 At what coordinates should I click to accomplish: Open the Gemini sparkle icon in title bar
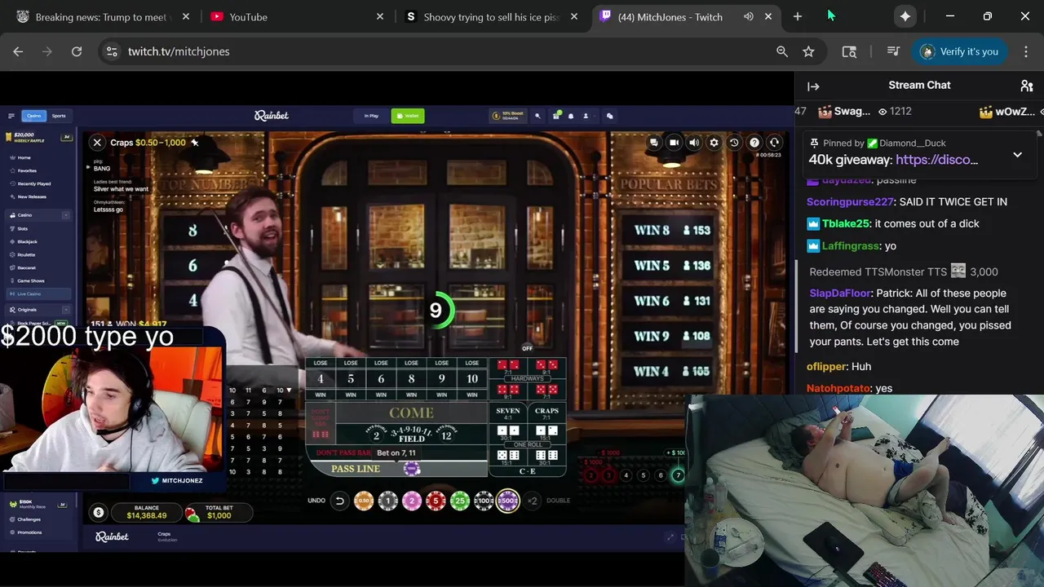[x=905, y=16]
